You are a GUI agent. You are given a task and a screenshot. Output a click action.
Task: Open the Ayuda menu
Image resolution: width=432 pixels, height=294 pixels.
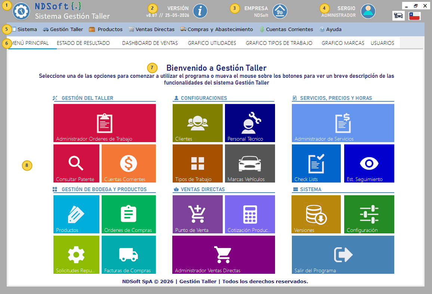[x=331, y=29]
